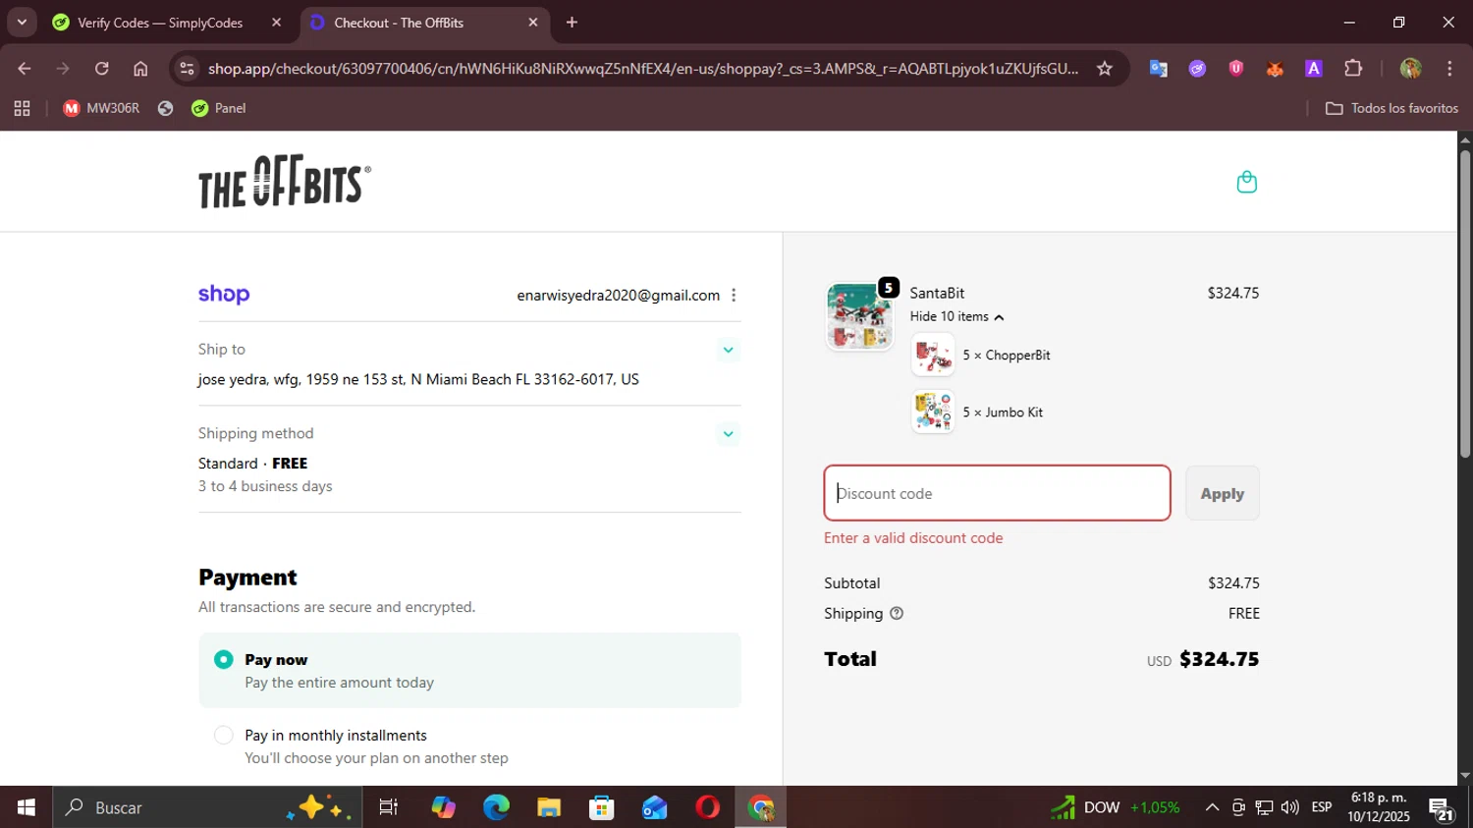Bookmark this page with the star
The width and height of the screenshot is (1473, 828).
click(1105, 69)
